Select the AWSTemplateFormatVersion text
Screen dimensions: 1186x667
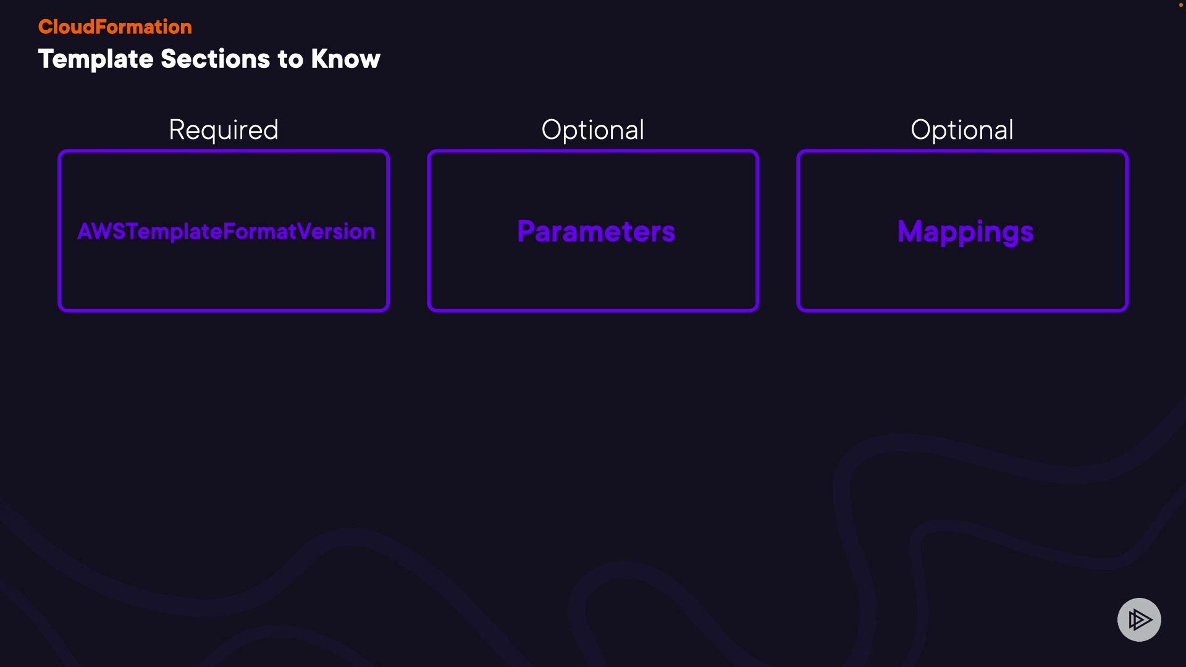pos(226,232)
